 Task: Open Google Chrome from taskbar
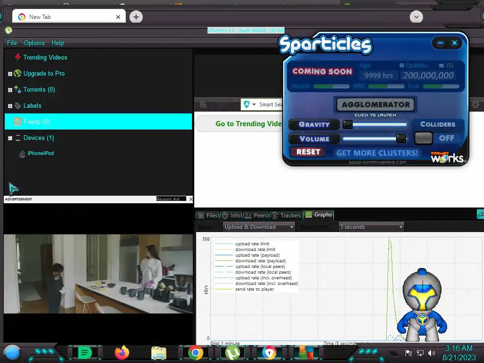point(196,353)
